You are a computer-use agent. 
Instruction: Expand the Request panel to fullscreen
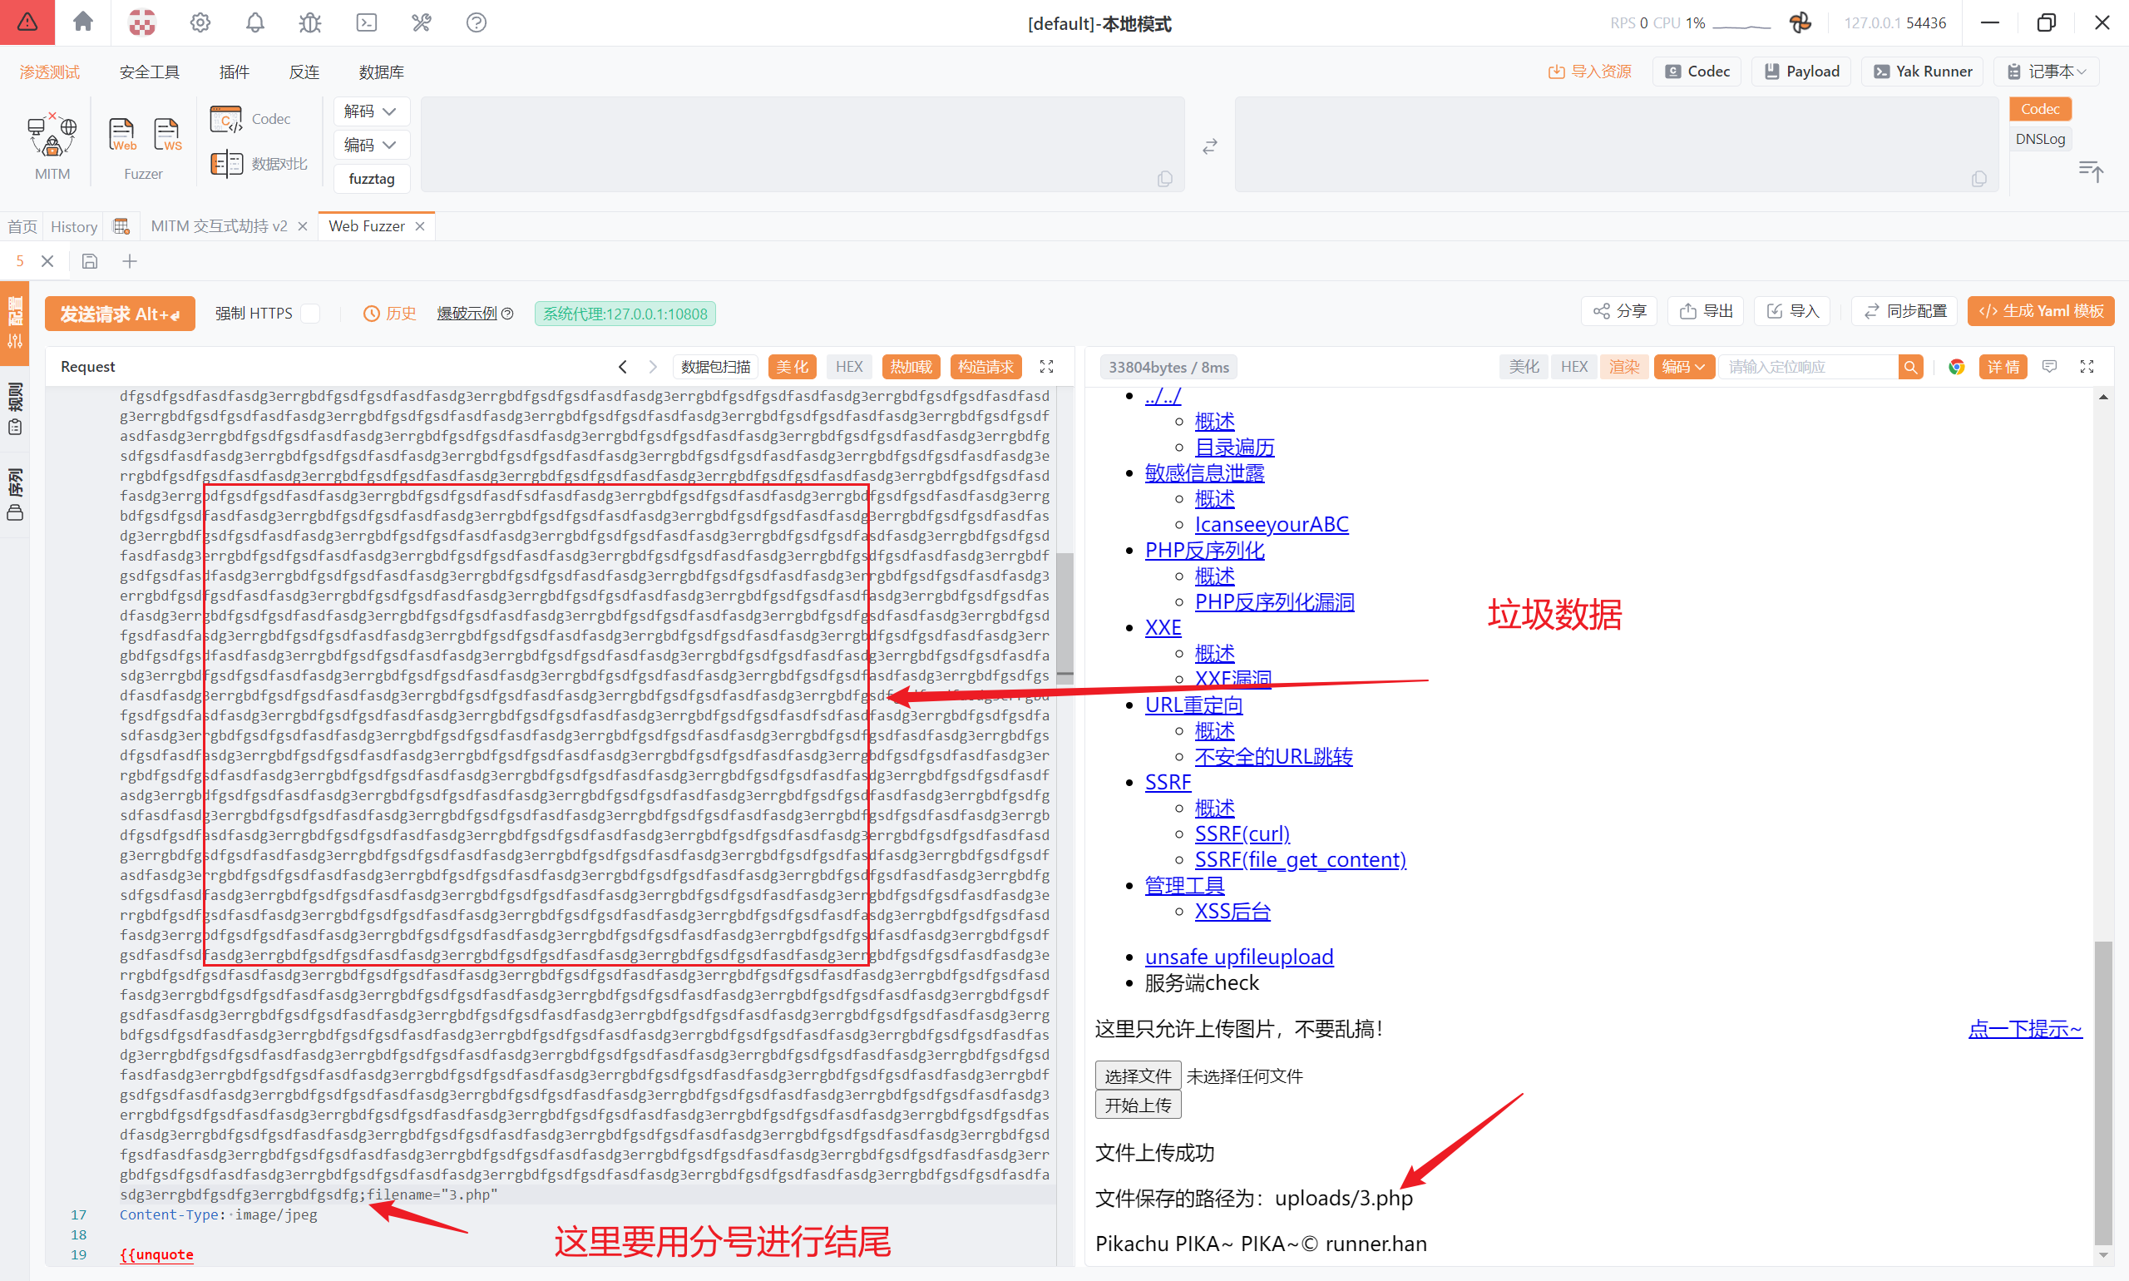(1046, 367)
